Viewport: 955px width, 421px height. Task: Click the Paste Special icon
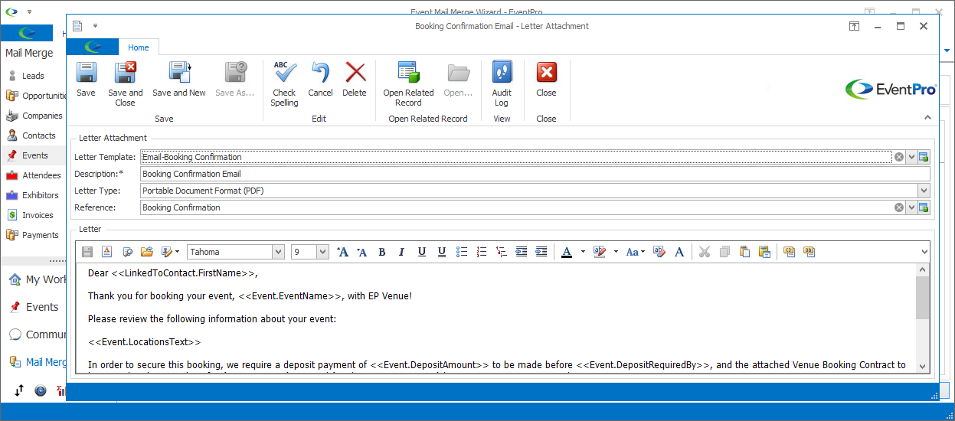[764, 252]
